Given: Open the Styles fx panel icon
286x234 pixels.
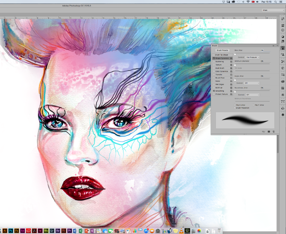Looking at the screenshot, I should (283, 42).
